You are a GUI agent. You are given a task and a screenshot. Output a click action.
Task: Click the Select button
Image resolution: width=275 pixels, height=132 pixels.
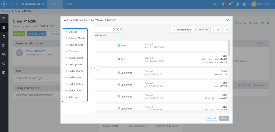pos(224,118)
